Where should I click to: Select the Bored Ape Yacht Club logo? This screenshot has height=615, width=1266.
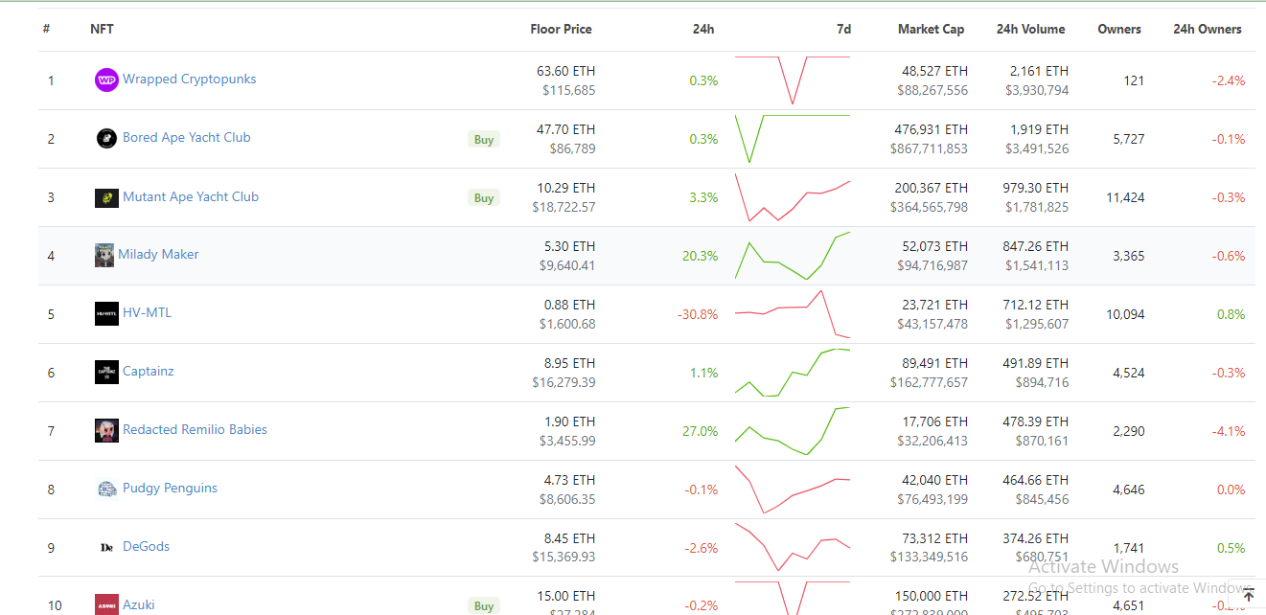tap(106, 138)
